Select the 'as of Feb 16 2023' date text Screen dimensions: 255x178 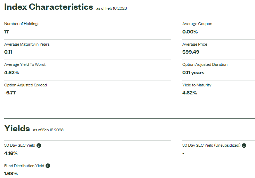[112, 8]
